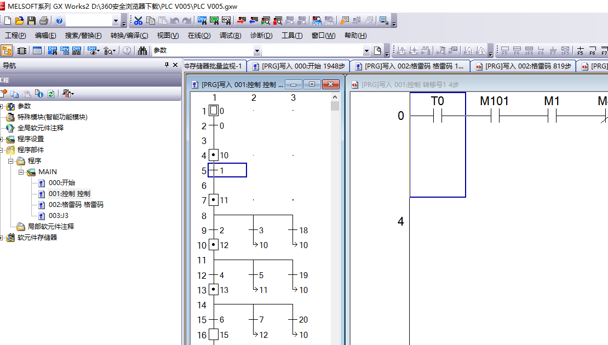Pin the navigation panel with pushpin
The width and height of the screenshot is (608, 345).
tap(167, 65)
